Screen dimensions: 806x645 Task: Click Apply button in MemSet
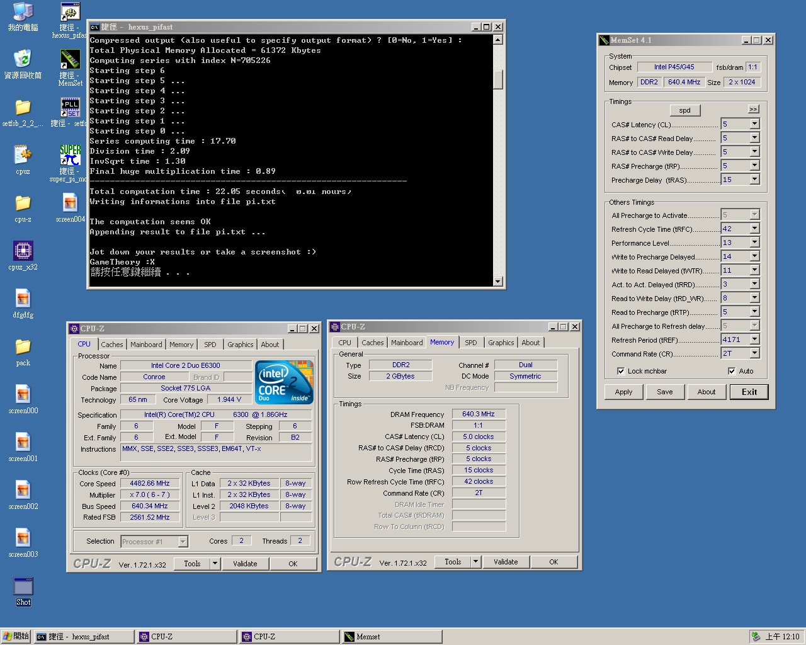click(623, 392)
